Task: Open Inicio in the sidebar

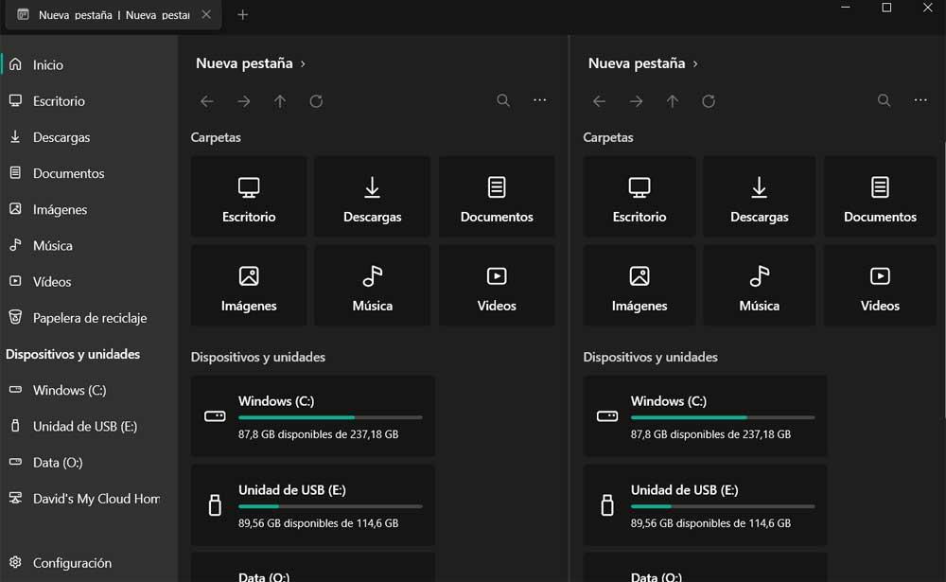Action: tap(89, 64)
